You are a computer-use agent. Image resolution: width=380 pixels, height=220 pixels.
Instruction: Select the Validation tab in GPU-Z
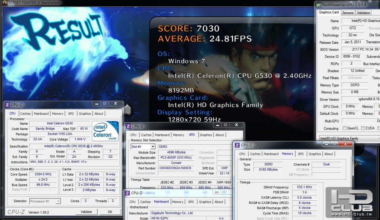(x=363, y=13)
